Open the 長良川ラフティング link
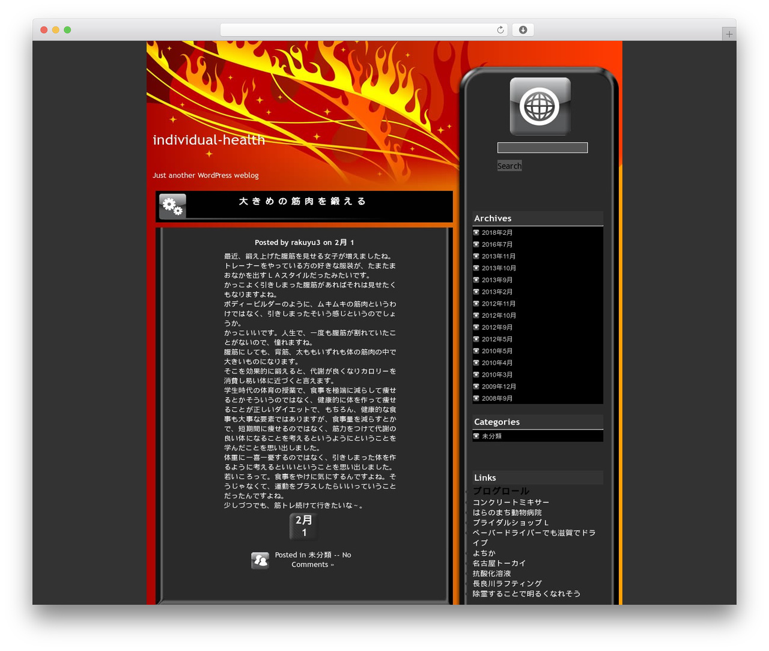This screenshot has height=651, width=769. (x=507, y=584)
